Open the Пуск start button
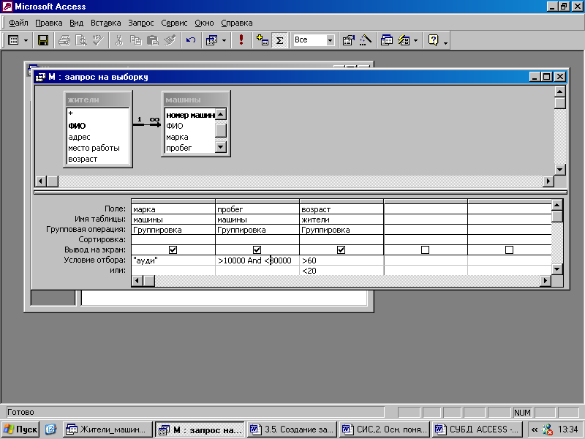Screen dimensions: 585x439 [20, 429]
